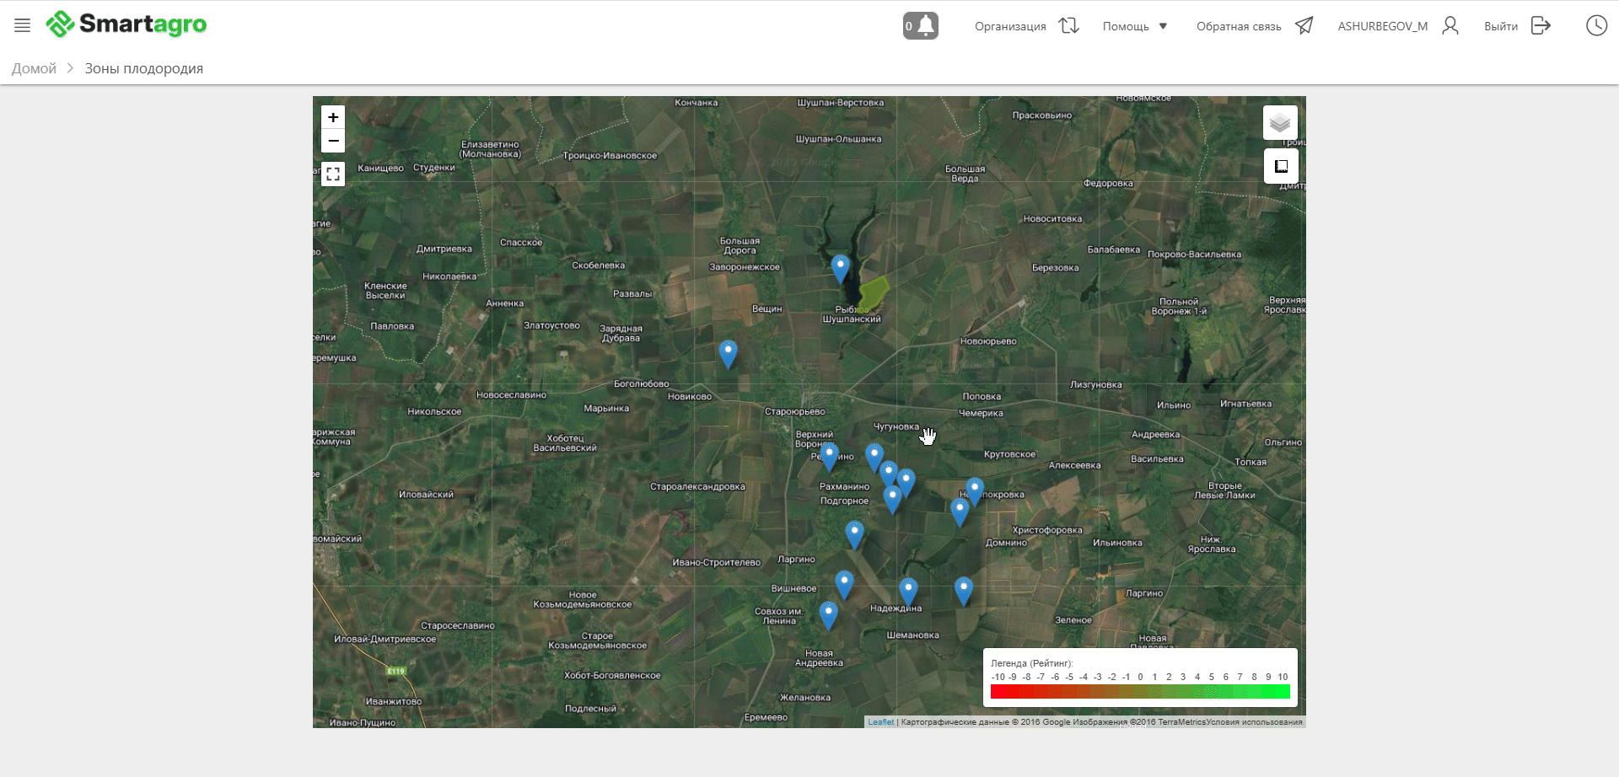This screenshot has width=1619, height=777.
Task: Click the Smartagro logo
Action: coord(126,24)
